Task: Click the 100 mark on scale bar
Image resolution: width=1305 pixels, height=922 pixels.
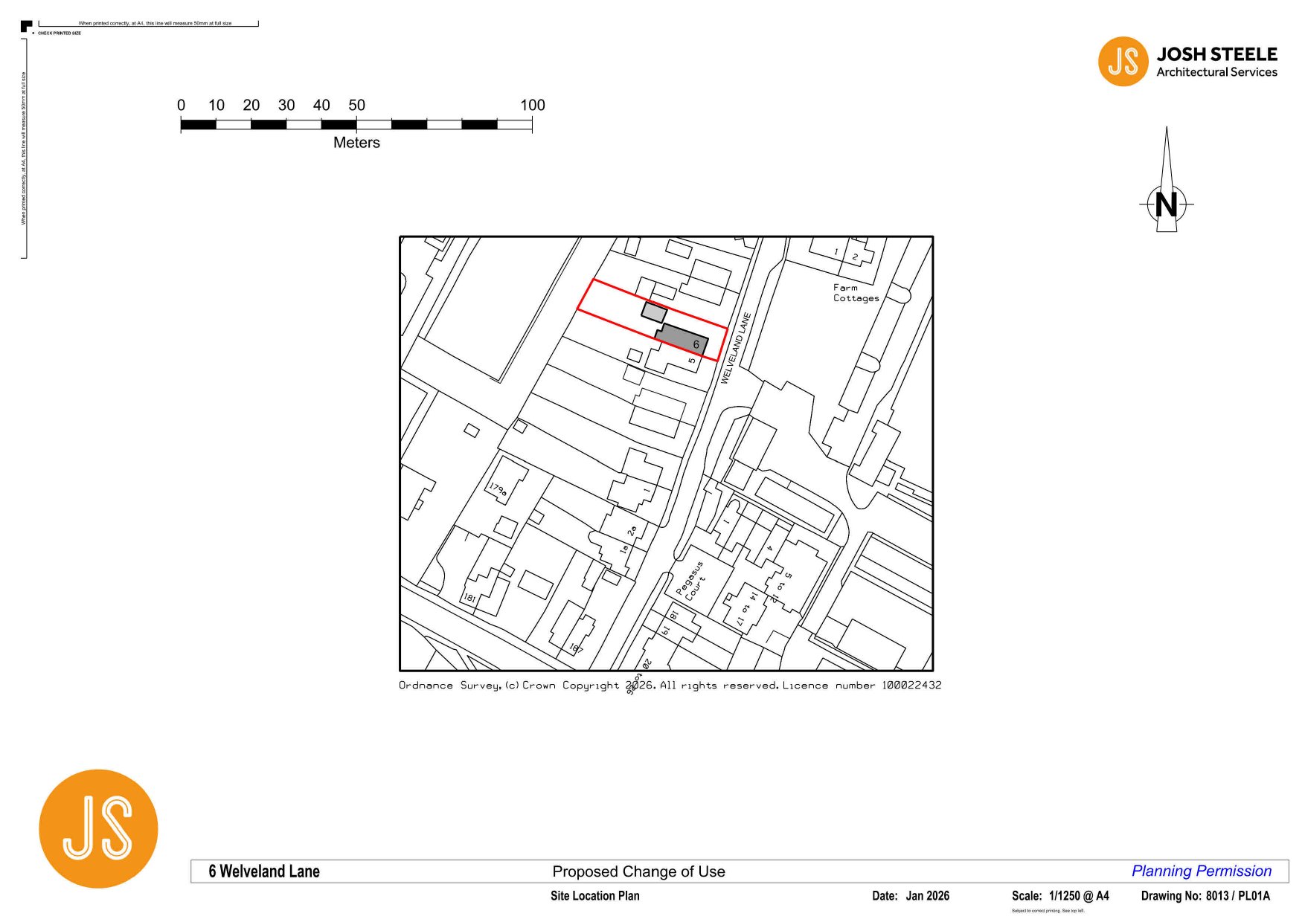Action: [532, 106]
